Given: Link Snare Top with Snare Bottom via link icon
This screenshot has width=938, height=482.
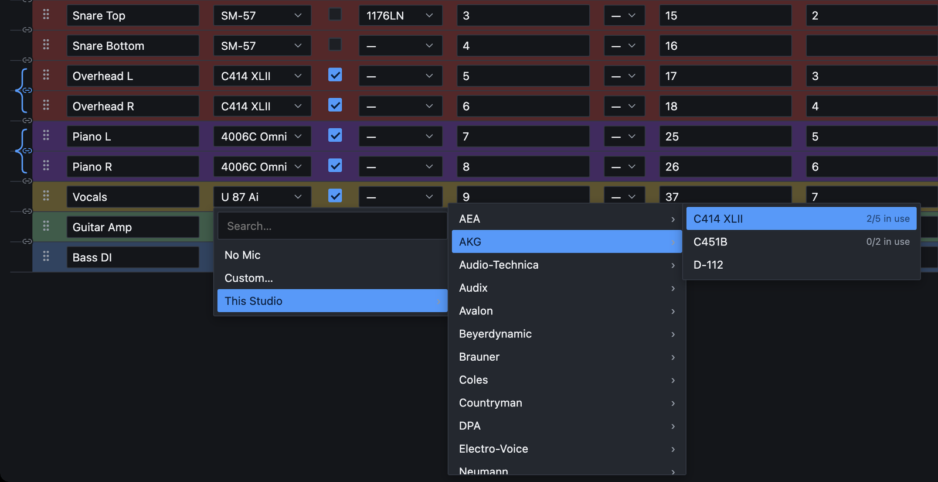Looking at the screenshot, I should 27,30.
